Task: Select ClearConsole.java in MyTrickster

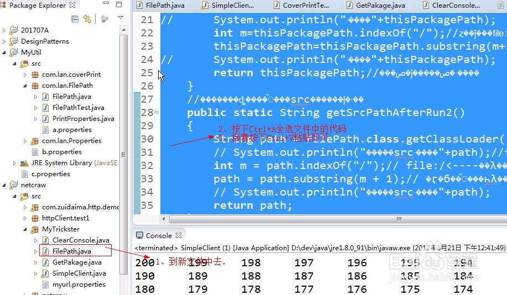Action: [81, 240]
